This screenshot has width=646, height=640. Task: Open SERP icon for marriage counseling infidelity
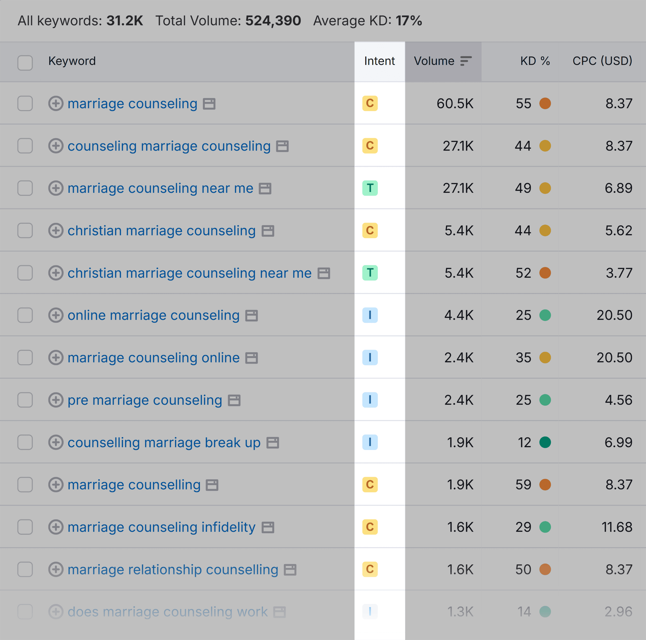point(268,527)
